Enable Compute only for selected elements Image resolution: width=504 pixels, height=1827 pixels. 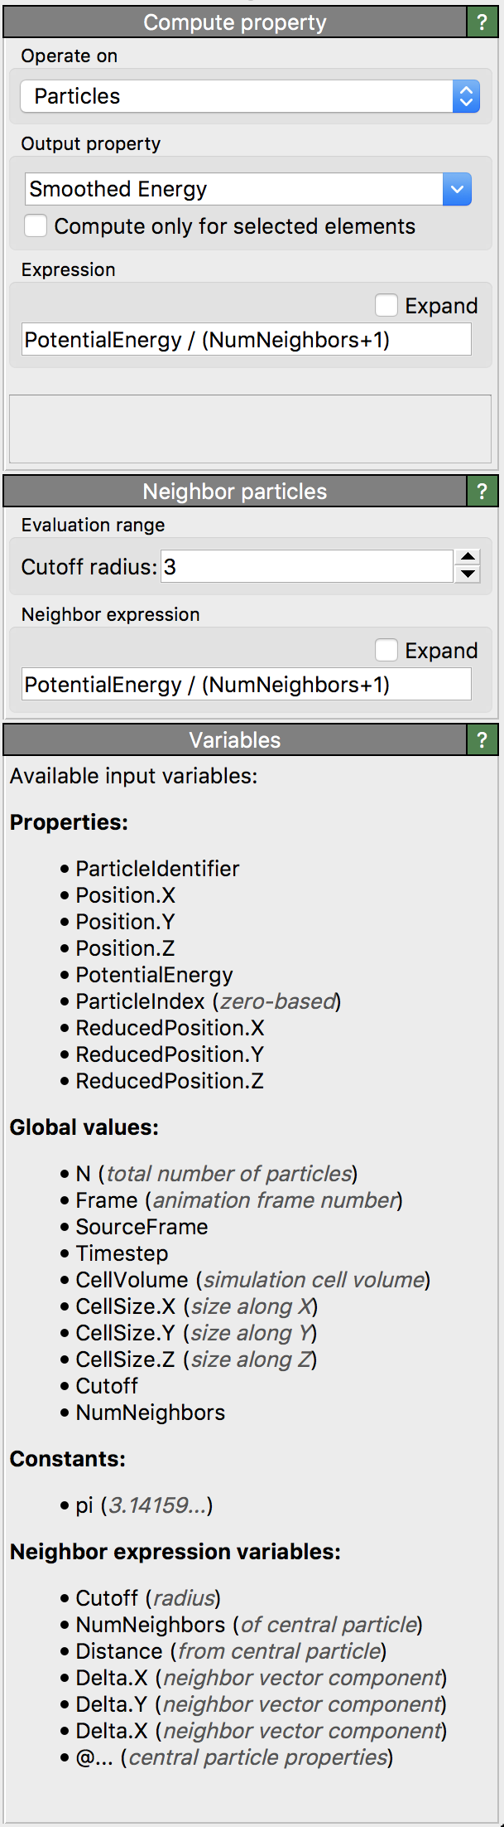coord(36,226)
